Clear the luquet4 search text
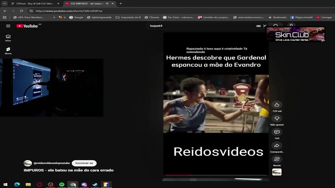 (x=265, y=26)
